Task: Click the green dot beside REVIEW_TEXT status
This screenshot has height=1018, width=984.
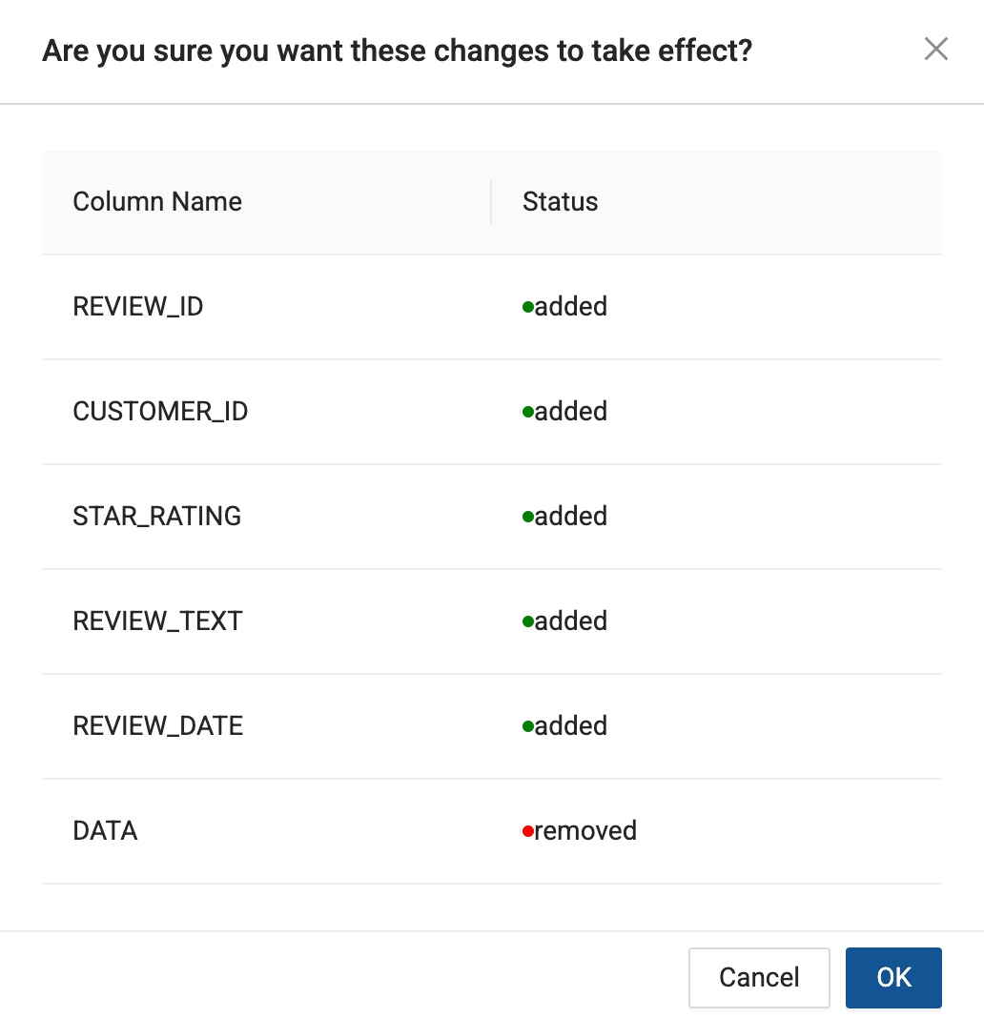Action: tap(528, 621)
